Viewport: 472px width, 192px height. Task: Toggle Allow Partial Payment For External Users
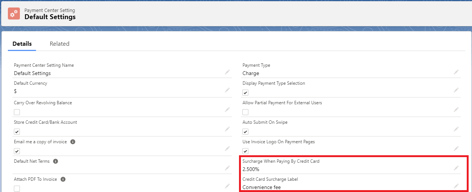[x=245, y=112]
